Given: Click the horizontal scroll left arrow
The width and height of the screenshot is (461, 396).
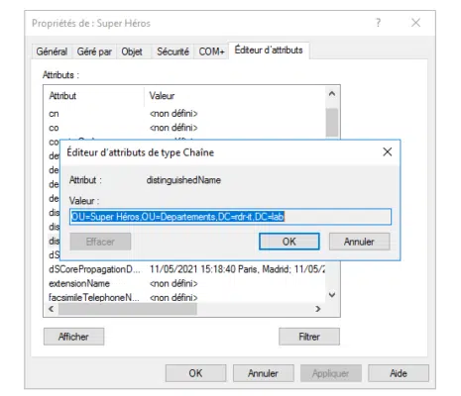Looking at the screenshot, I should click(x=52, y=309).
